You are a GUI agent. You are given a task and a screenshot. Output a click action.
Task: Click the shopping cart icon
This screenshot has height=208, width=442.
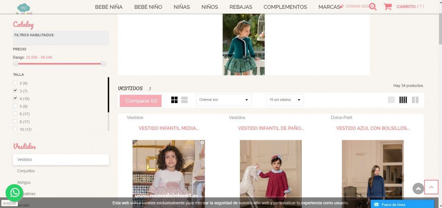(x=388, y=6)
